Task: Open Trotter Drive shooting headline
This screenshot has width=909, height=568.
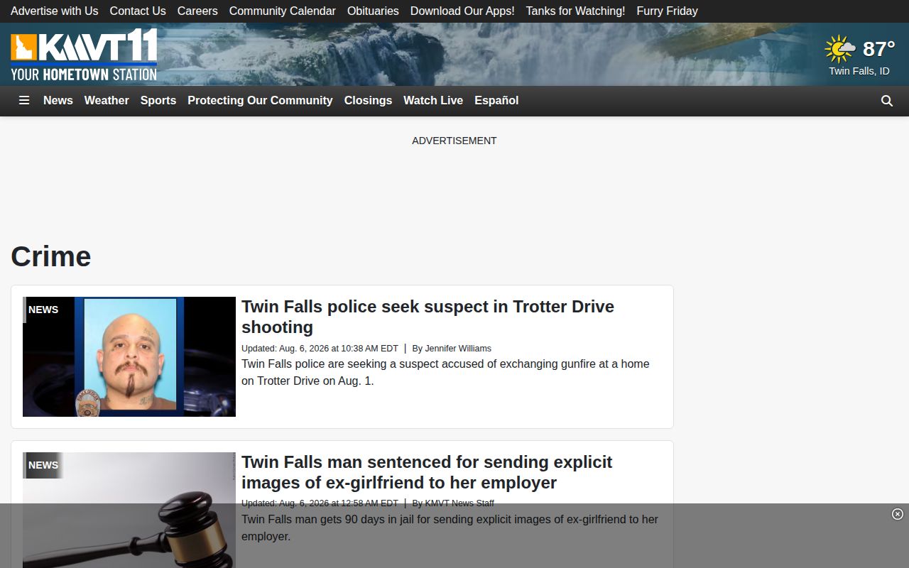Action: click(428, 317)
